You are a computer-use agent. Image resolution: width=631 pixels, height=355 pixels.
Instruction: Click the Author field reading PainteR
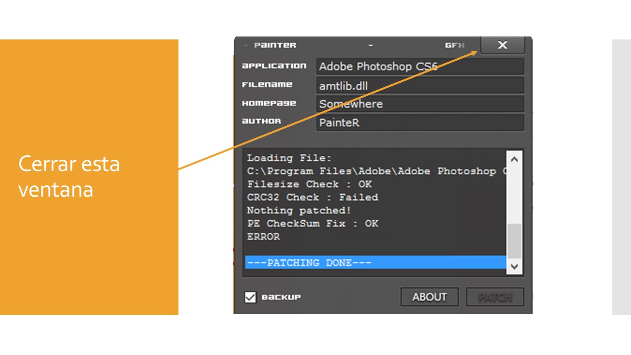[x=420, y=123]
